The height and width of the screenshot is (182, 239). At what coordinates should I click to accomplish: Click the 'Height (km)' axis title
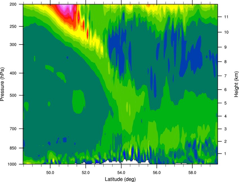click(236, 84)
